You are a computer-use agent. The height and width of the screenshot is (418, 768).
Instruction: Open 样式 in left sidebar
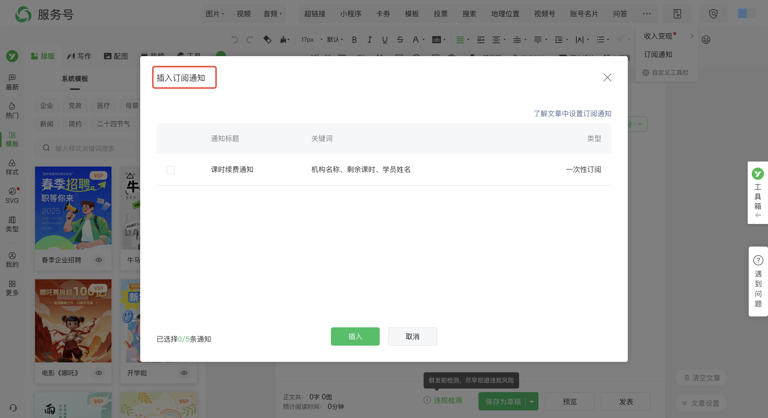[12, 167]
